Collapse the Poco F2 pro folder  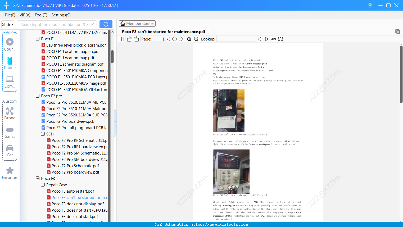pyautogui.click(x=38, y=96)
